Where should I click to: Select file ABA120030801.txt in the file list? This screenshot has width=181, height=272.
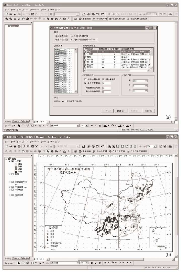tap(63, 50)
